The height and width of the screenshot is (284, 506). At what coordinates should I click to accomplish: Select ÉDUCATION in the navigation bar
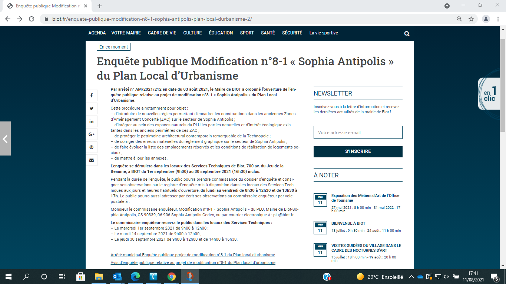[x=221, y=33]
